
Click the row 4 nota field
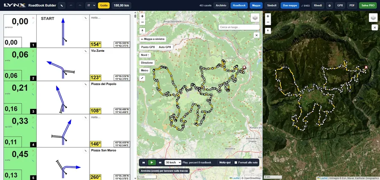tap(110, 117)
